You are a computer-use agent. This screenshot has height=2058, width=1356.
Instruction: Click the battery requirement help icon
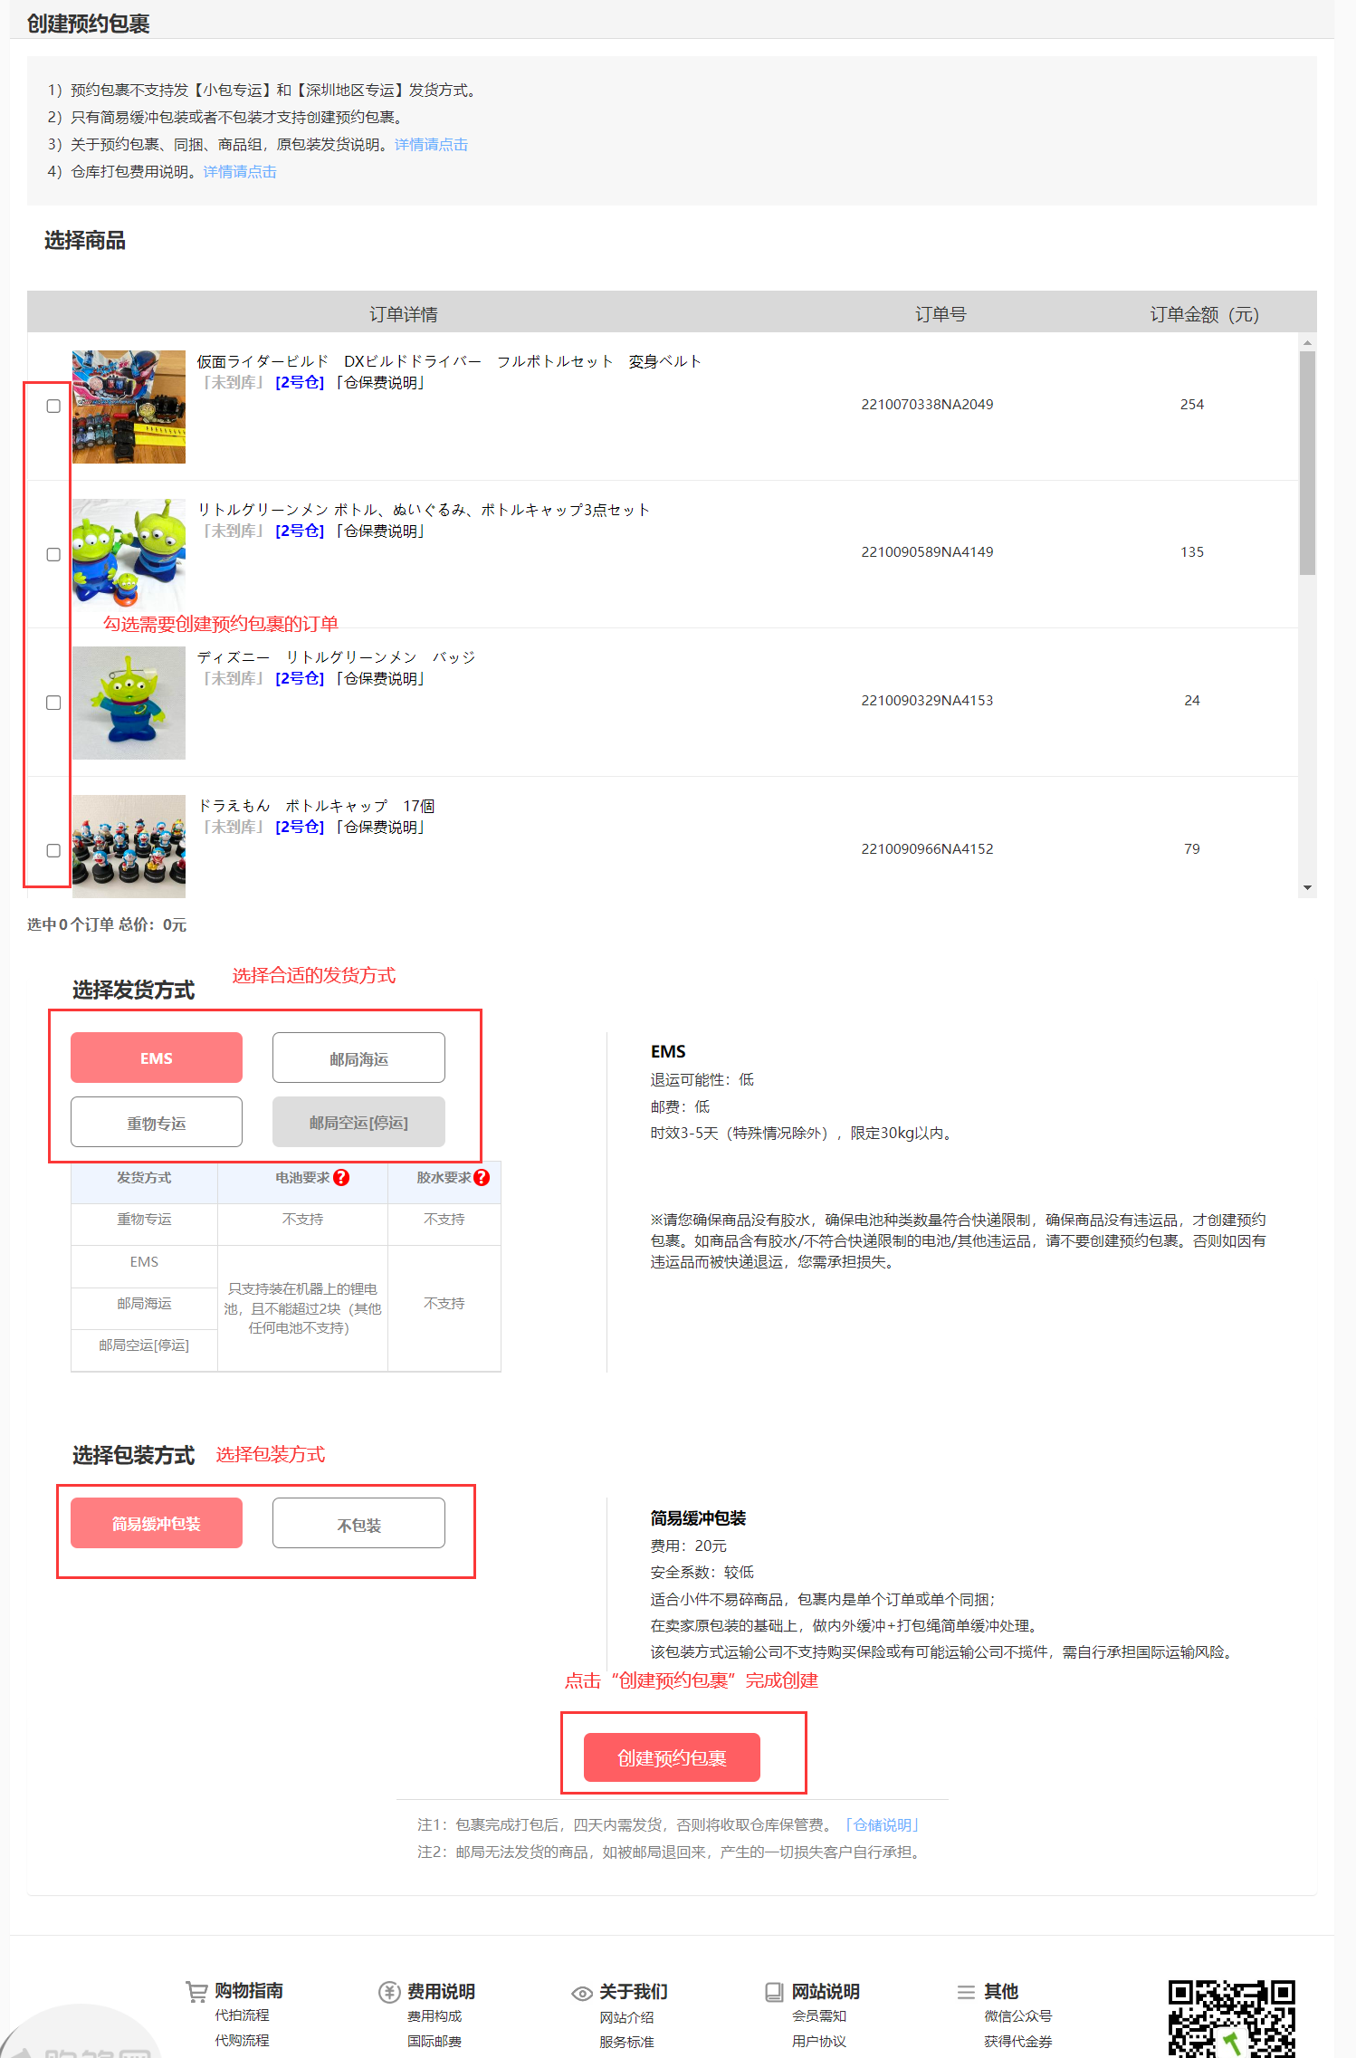(x=341, y=1177)
